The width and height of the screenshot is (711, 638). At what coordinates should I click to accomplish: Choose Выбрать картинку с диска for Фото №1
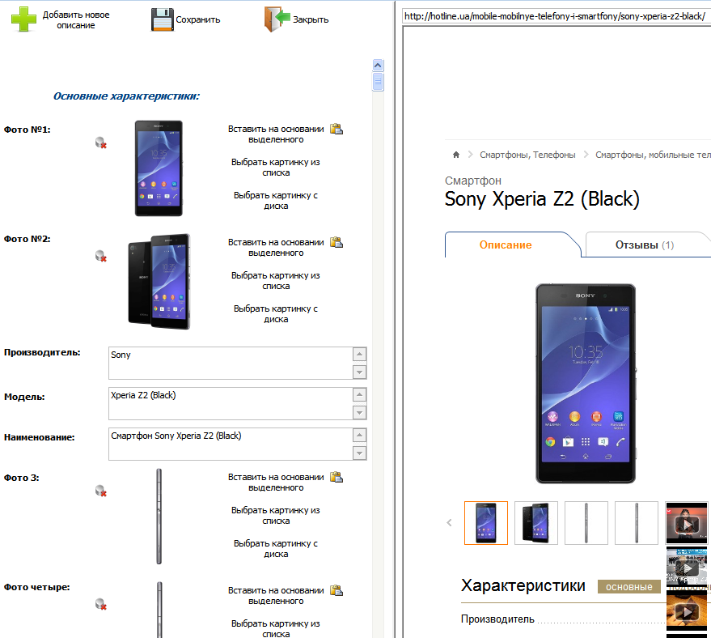pos(276,201)
